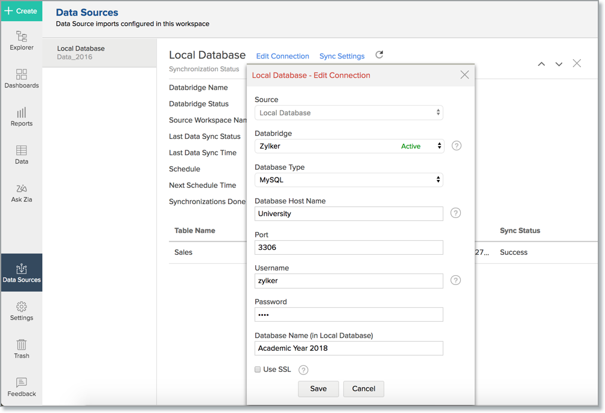Click the Port input field
This screenshot has width=605, height=413.
349,247
